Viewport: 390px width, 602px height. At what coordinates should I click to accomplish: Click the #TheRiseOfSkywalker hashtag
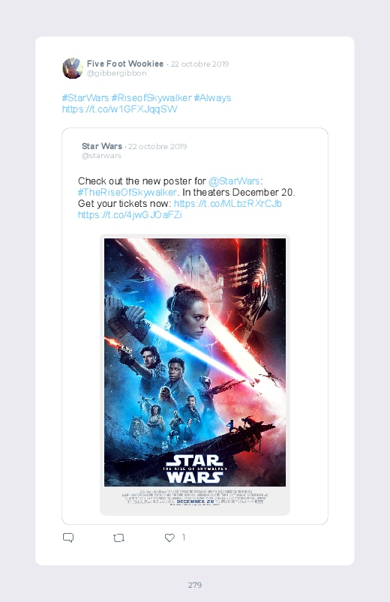click(x=127, y=192)
